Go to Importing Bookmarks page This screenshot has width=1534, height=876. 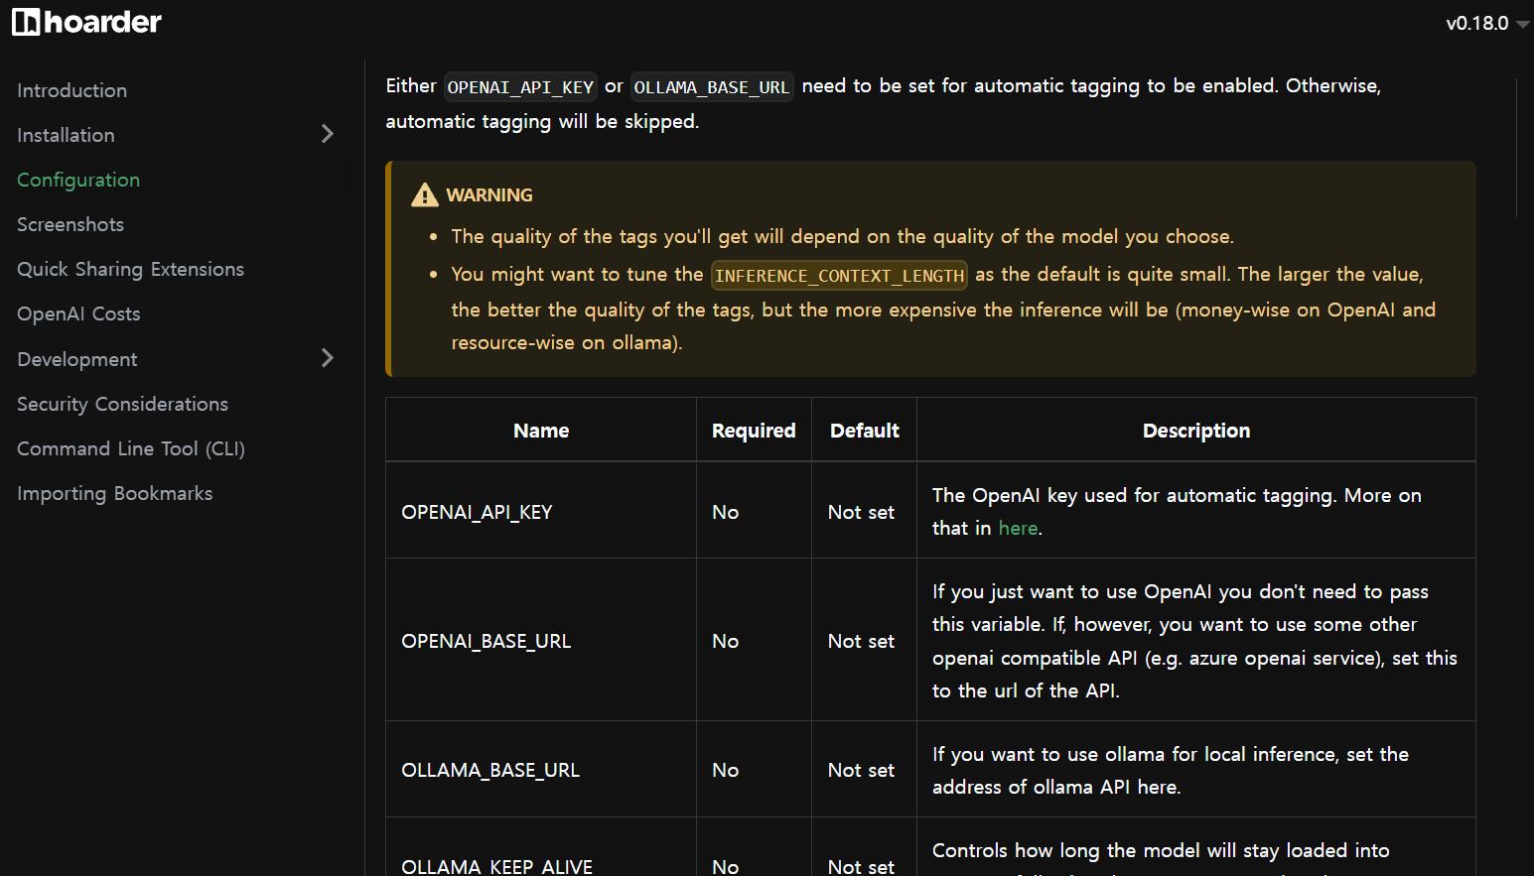coord(114,493)
